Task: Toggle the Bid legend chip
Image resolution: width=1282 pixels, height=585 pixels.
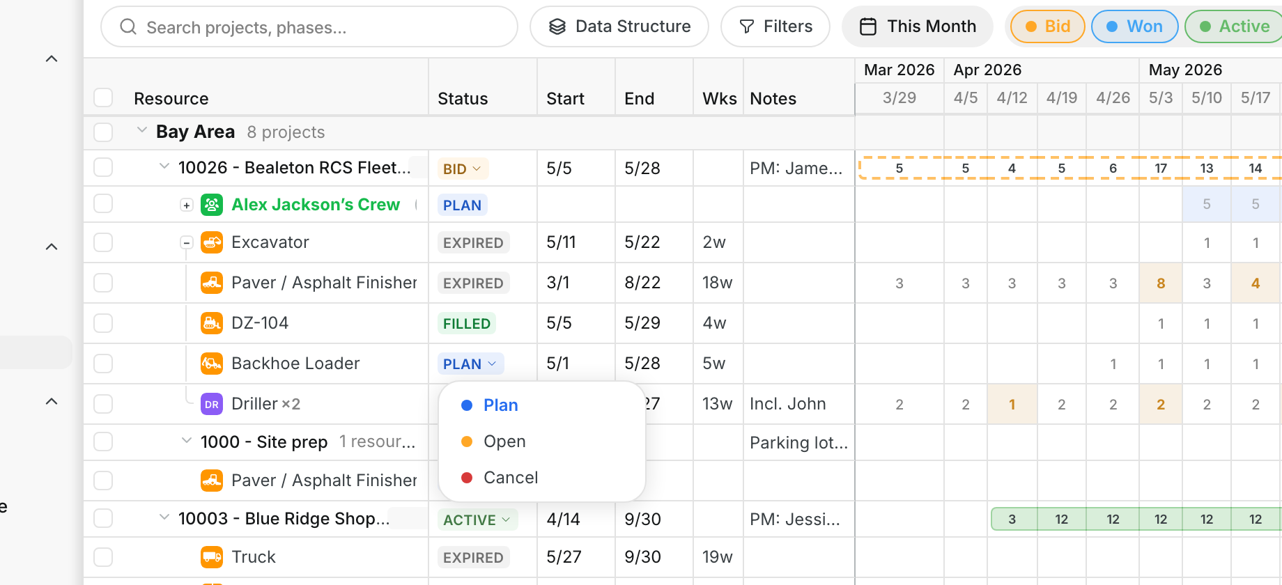Action: [x=1048, y=26]
